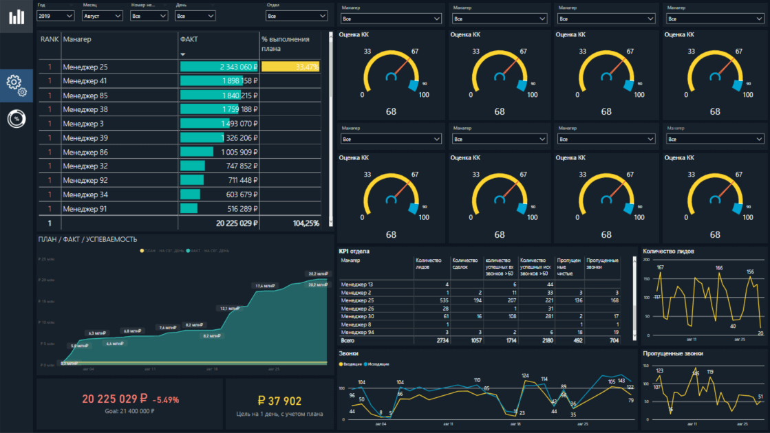
Task: Open the percent donut page icon
Action: [17, 119]
